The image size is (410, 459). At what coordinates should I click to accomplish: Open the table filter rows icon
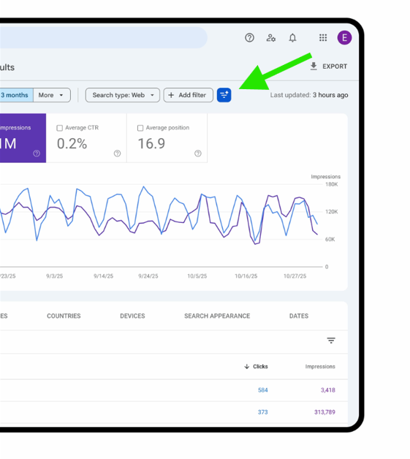(331, 341)
